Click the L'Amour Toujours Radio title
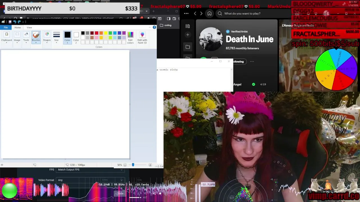 [298, 26]
